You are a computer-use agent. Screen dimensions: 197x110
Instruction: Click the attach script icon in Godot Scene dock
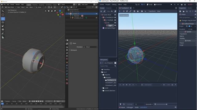pos(115,11)
